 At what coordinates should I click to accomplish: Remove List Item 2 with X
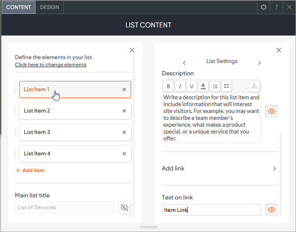point(124,111)
